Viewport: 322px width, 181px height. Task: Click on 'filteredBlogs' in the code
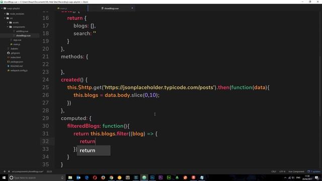(x=84, y=126)
